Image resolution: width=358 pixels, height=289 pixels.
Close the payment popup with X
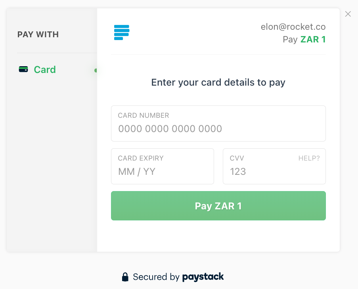click(x=348, y=14)
